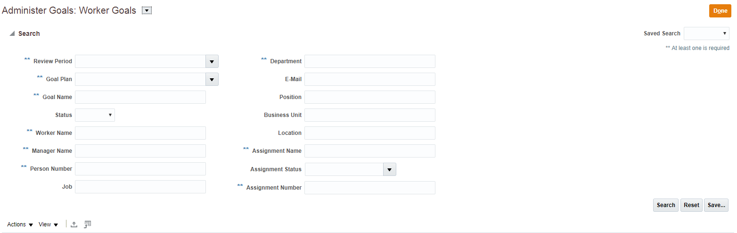The width and height of the screenshot is (737, 233).
Task: Expand the Goal Plan dropdown arrow
Action: tap(212, 79)
